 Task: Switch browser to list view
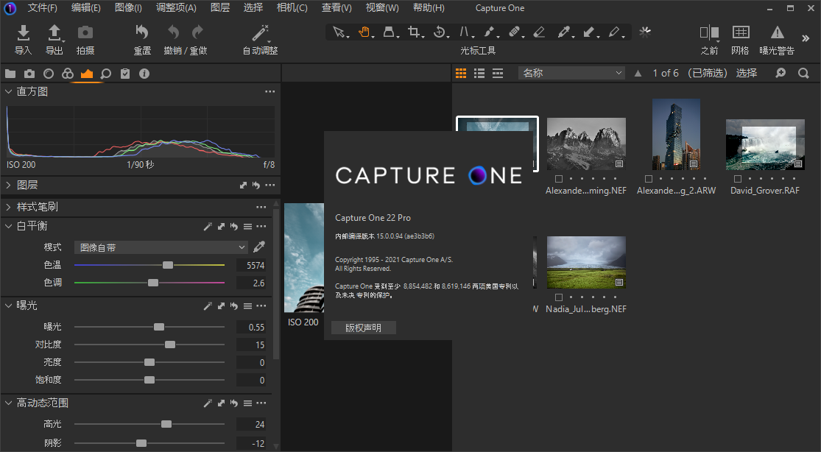pos(479,74)
